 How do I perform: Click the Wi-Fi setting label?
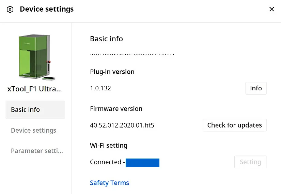tap(109, 145)
